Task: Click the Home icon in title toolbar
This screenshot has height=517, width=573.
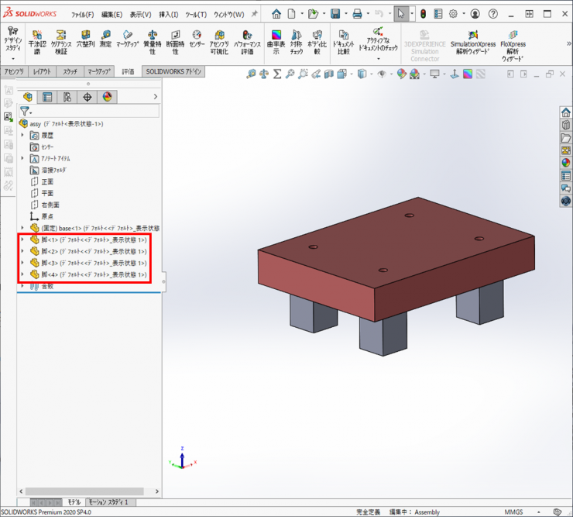Action: pos(276,14)
